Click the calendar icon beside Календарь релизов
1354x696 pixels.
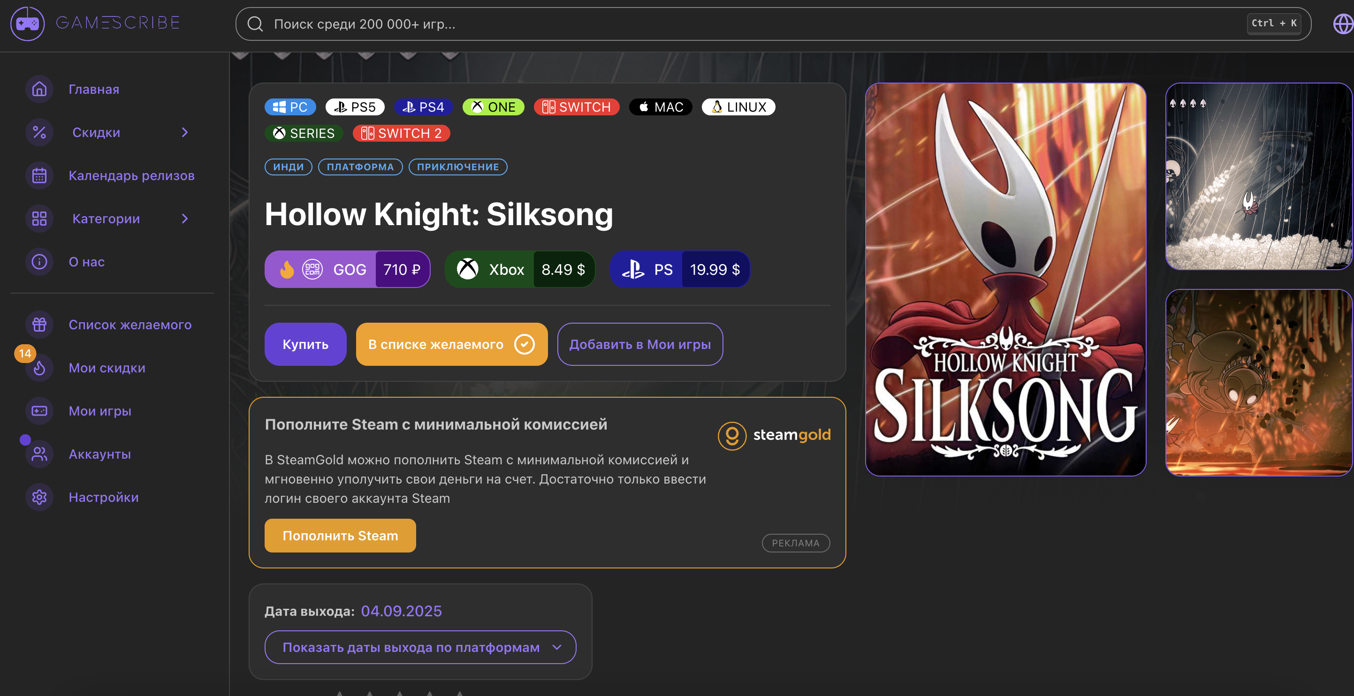click(x=39, y=175)
